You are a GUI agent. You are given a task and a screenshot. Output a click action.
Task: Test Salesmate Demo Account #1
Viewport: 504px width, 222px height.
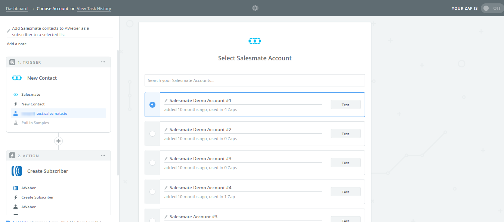coord(346,105)
